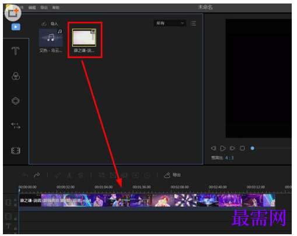Click the 00:02:40.00 timeline ruler mark
This screenshot has width=297, height=236.
coord(218,187)
